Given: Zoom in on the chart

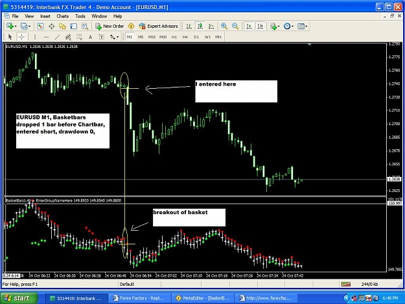Looking at the screenshot, I should point(224,26).
